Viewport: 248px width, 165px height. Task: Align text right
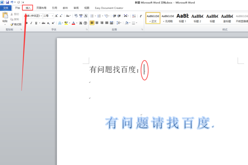102,23
